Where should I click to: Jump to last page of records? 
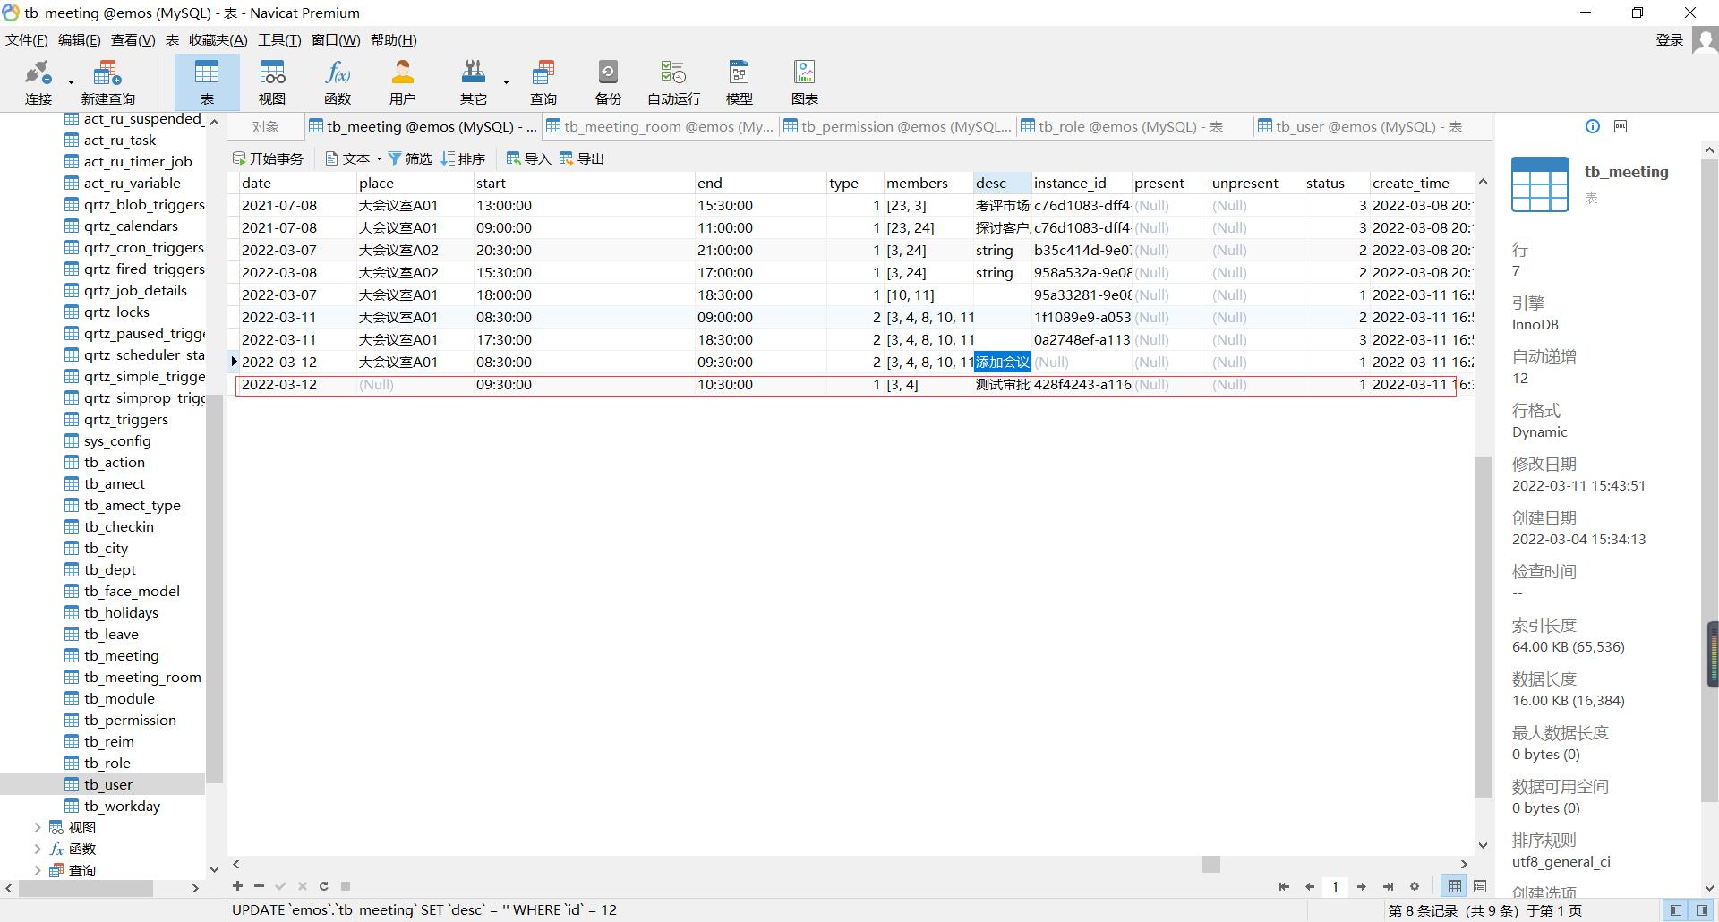click(x=1388, y=886)
